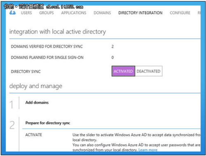Select the DIRECTORY INTEGRATION tab
The width and height of the screenshot is (206, 156).
tap(140, 13)
